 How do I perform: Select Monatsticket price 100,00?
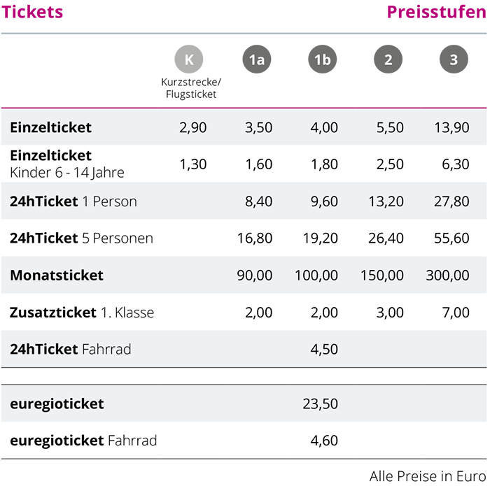pyautogui.click(x=318, y=276)
